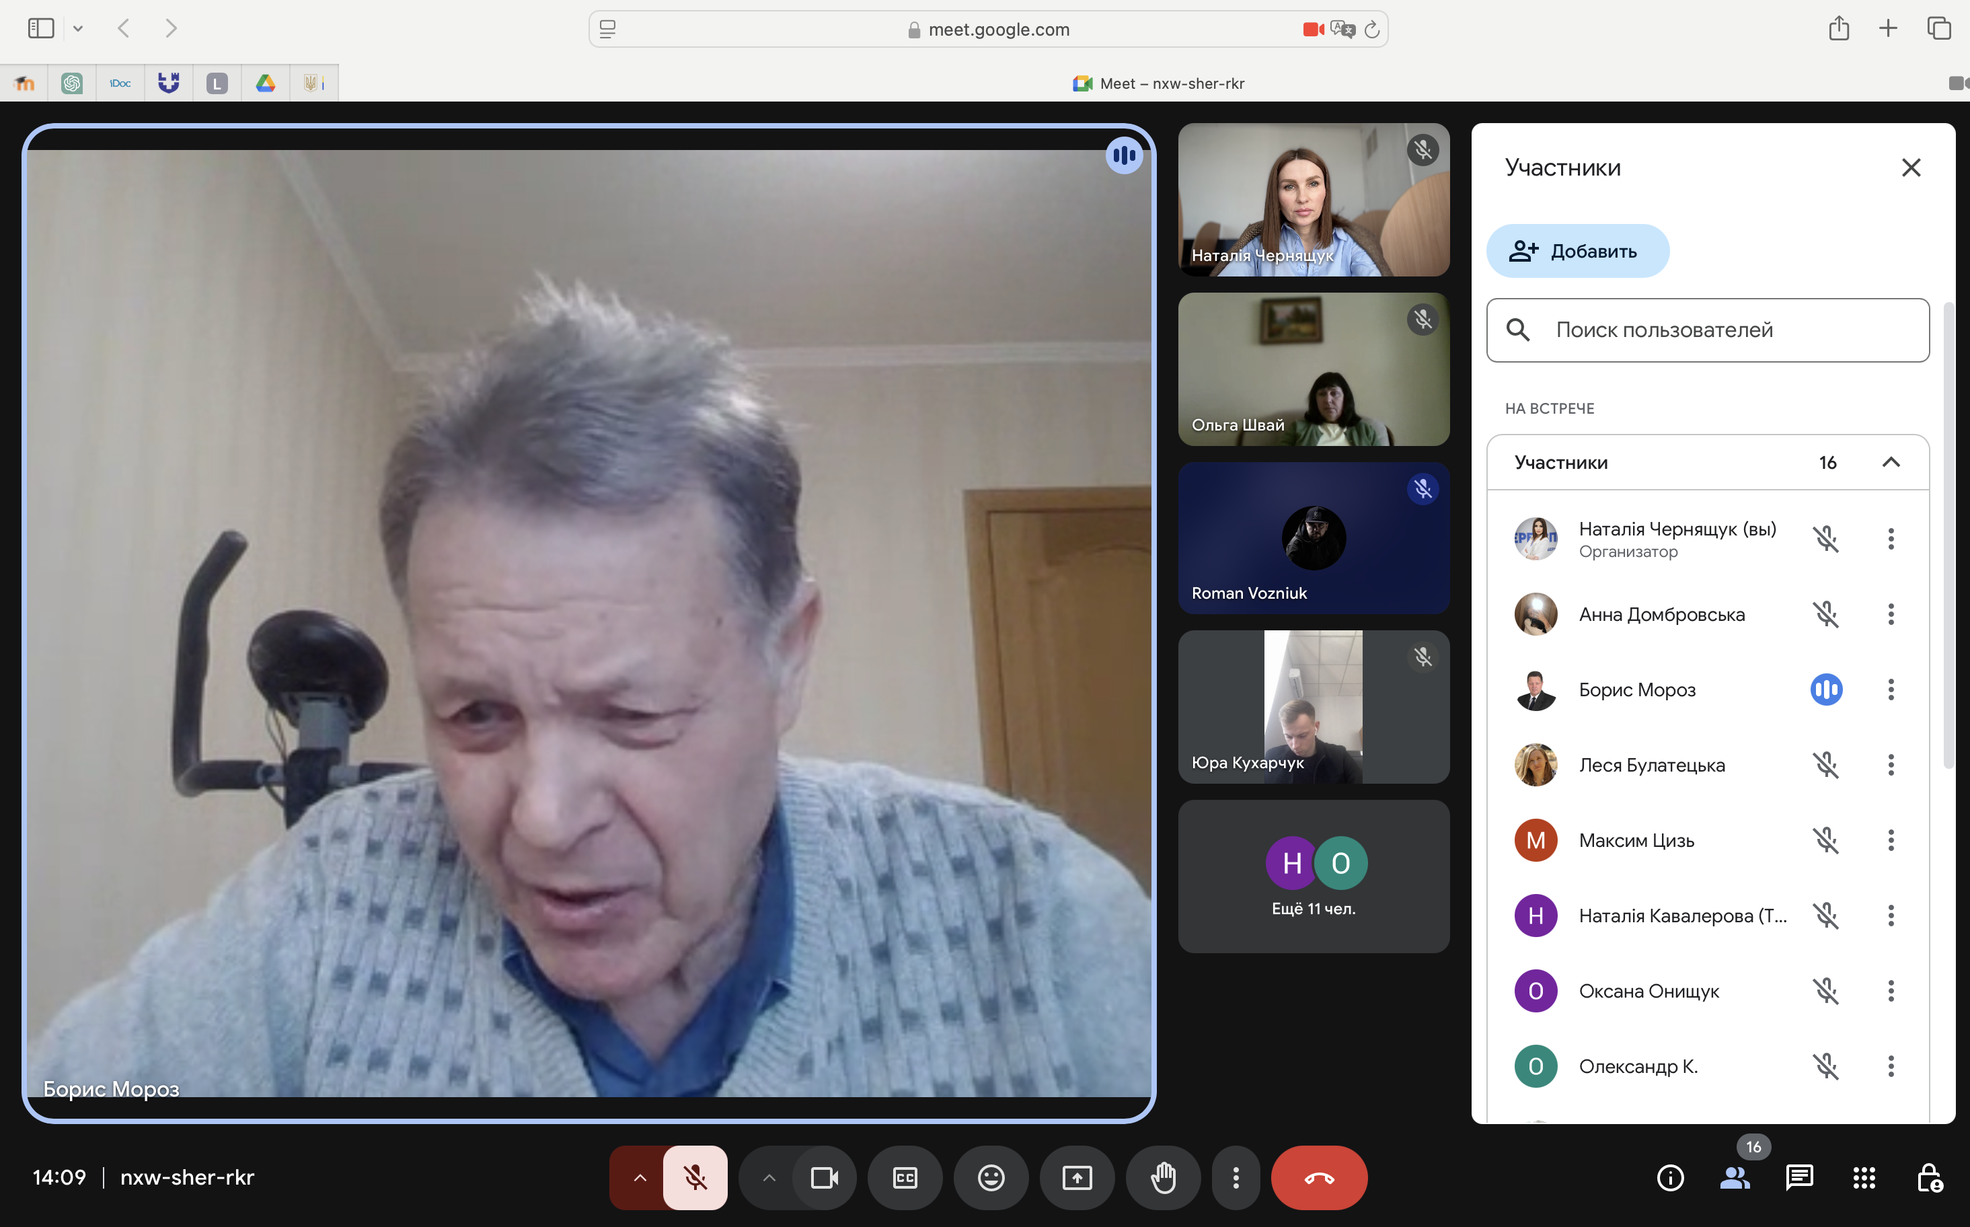
Task: Open meeting details info icon
Action: click(1670, 1177)
